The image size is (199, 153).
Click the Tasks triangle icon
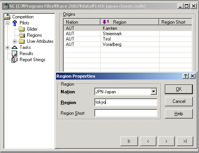point(15,47)
